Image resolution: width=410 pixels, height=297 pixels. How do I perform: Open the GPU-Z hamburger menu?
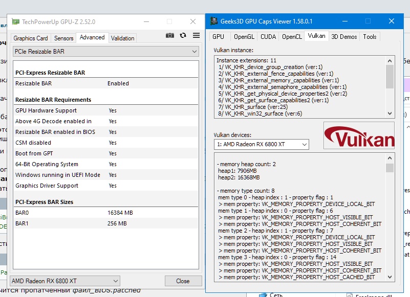(197, 35)
